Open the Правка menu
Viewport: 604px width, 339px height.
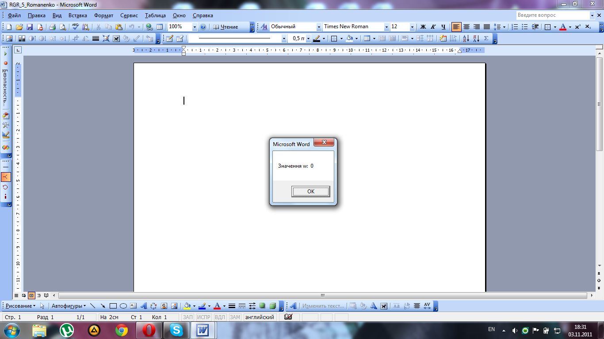click(x=37, y=15)
